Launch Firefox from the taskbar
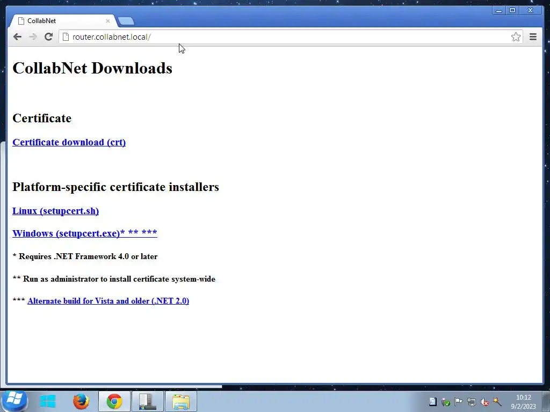Screen dimensions: 550x412 81,401
